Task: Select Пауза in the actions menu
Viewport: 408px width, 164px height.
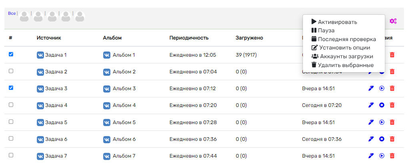Action: (x=323, y=30)
